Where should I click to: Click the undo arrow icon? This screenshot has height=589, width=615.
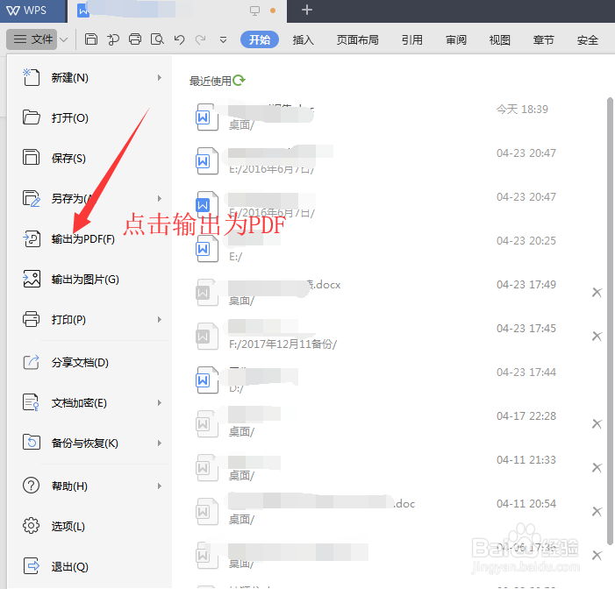179,39
